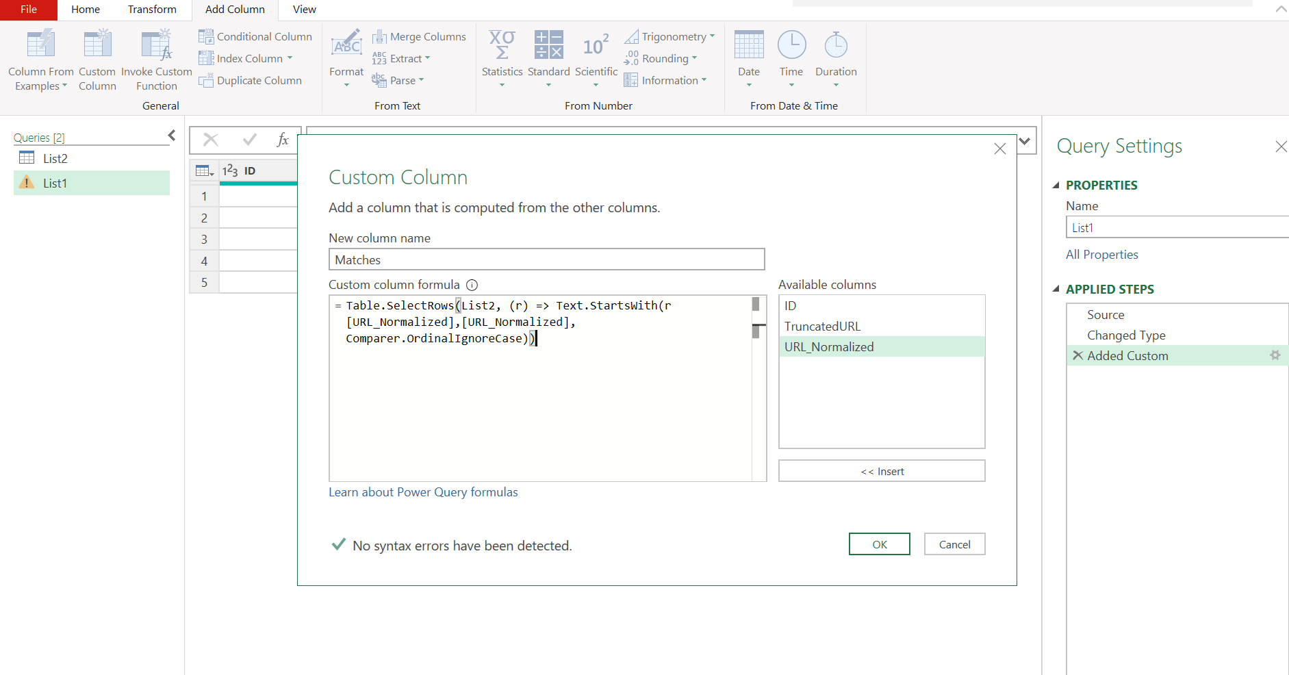This screenshot has height=675, width=1289.
Task: Open the Custom Column tool
Action: (x=97, y=60)
